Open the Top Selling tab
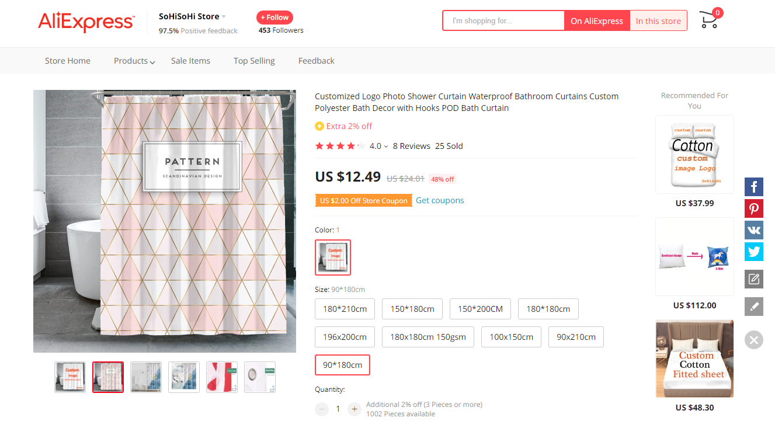This screenshot has height=428, width=775. coord(254,61)
